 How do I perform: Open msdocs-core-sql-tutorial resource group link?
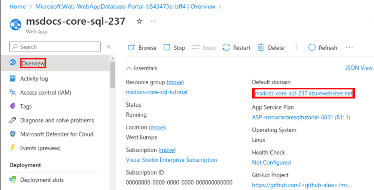pos(157,92)
